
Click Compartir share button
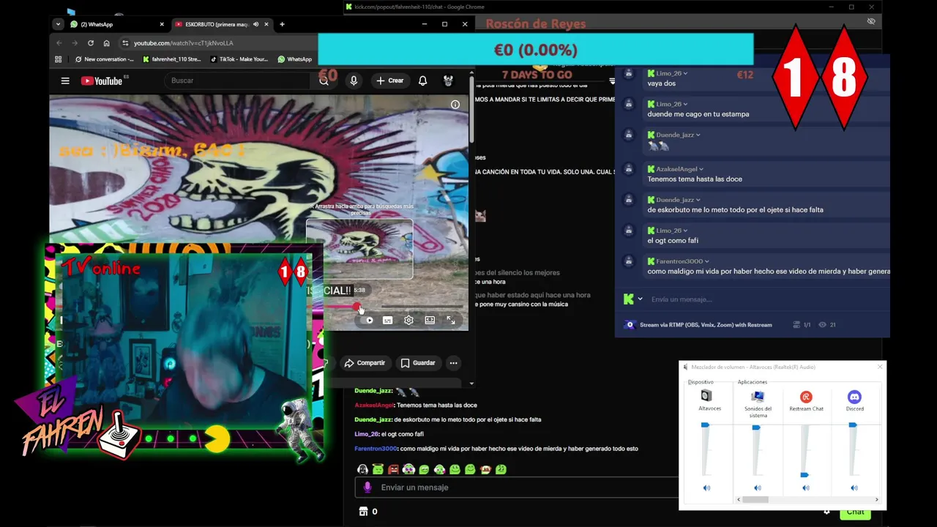pyautogui.click(x=364, y=363)
